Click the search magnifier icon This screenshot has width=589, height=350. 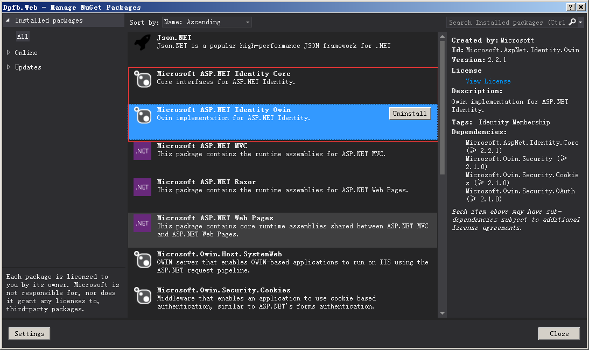click(572, 22)
